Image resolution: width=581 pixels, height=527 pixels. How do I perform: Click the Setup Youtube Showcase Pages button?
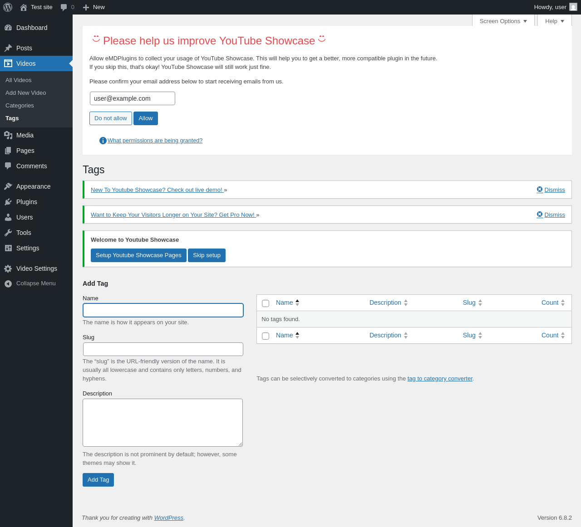pos(138,255)
